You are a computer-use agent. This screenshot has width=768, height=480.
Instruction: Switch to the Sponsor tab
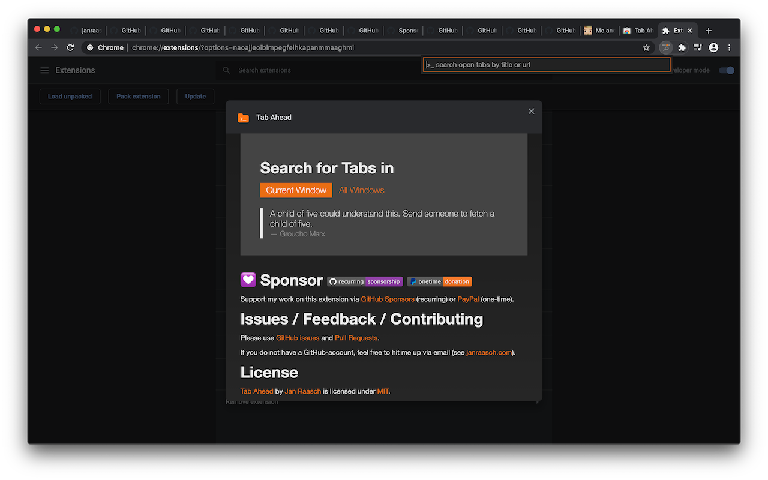point(403,31)
